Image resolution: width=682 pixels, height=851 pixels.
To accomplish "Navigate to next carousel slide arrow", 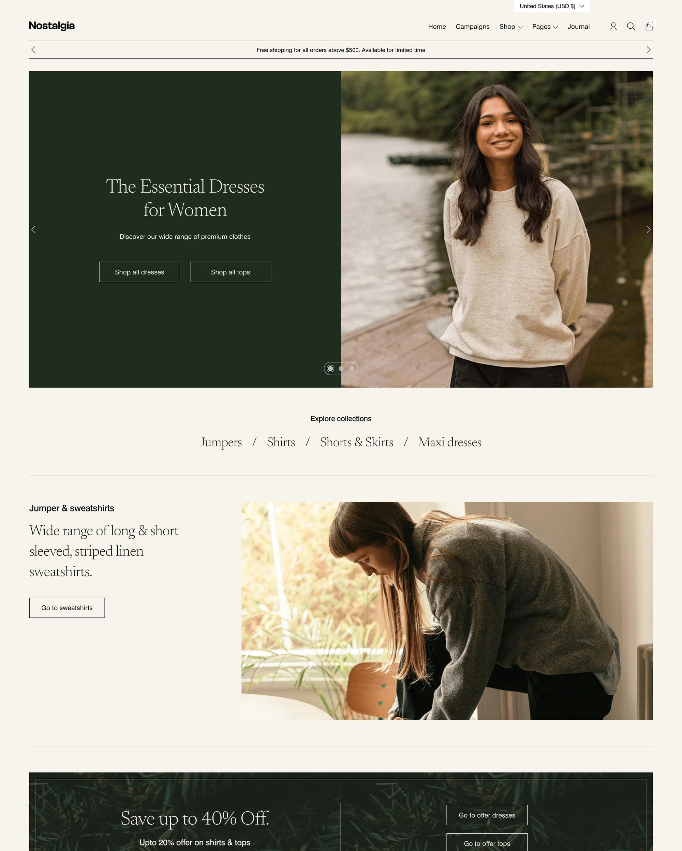I will (649, 229).
